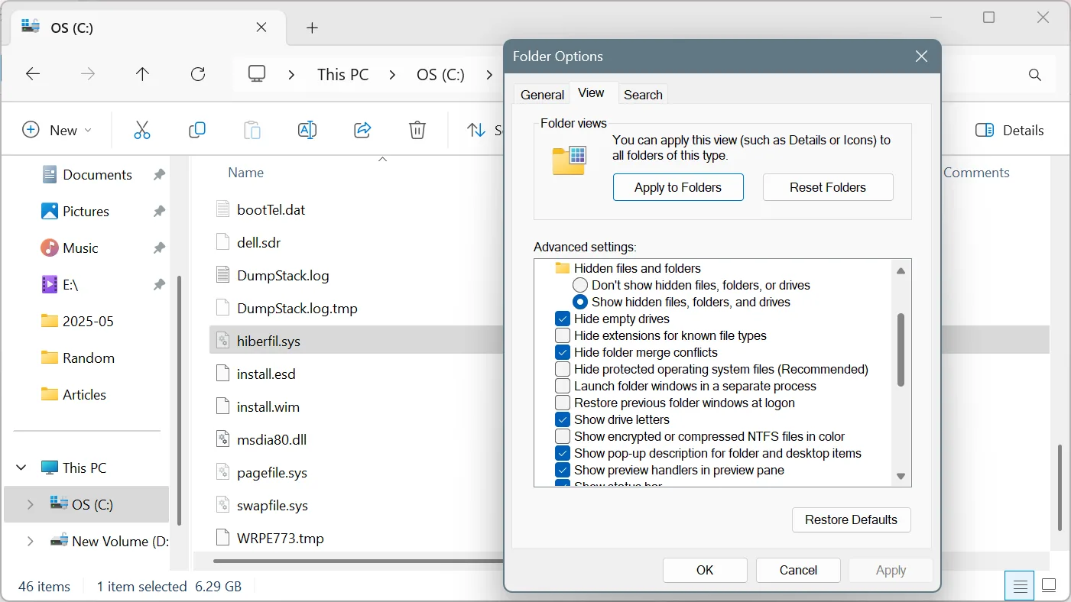
Task: Click the Paste clipboard icon
Action: coord(252,130)
